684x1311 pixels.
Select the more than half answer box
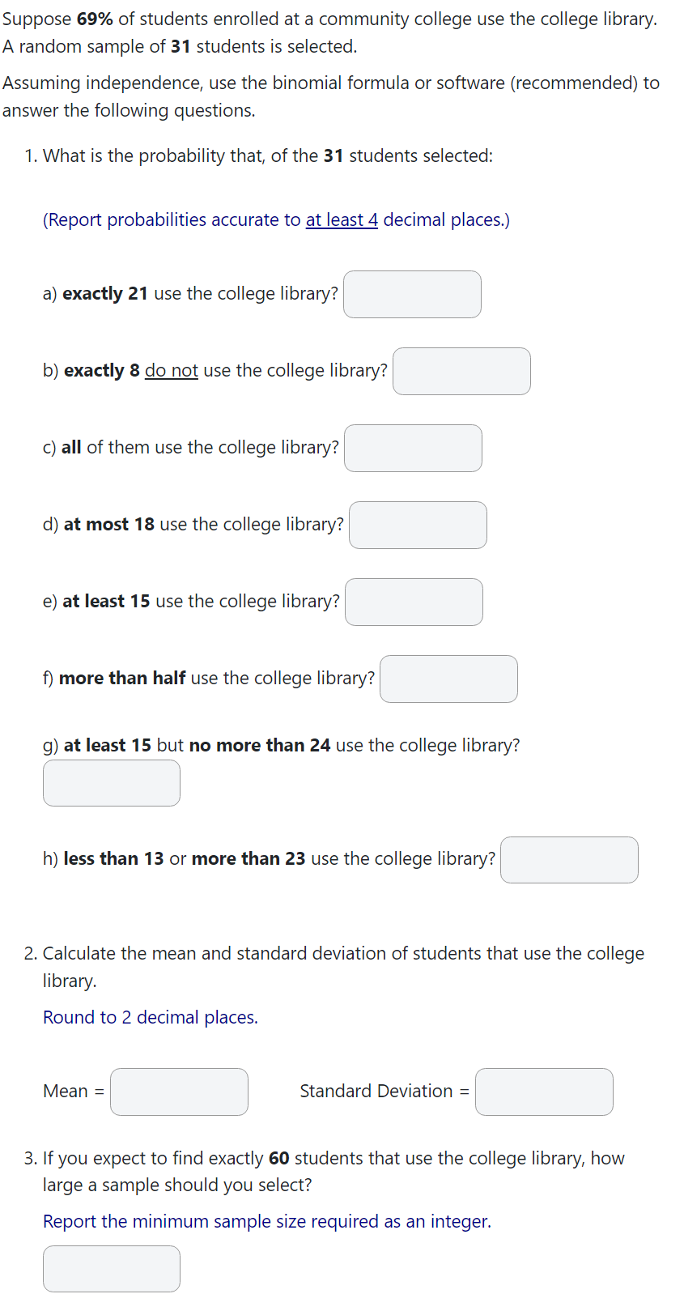(448, 679)
